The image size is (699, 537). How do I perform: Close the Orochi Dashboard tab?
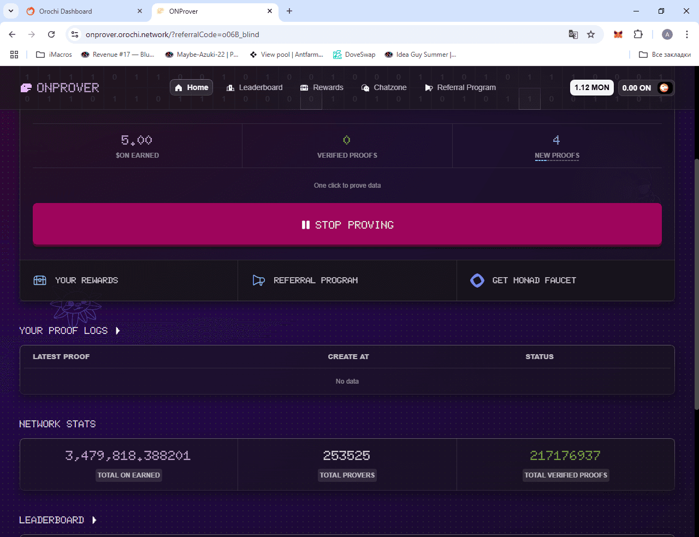point(140,11)
